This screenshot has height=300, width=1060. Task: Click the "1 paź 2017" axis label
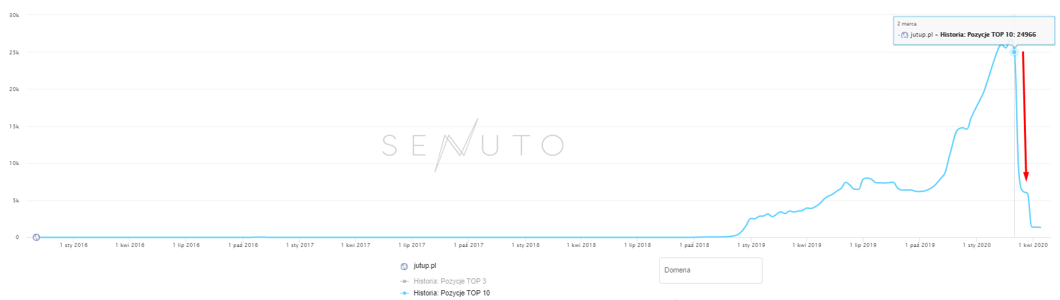tap(468, 245)
